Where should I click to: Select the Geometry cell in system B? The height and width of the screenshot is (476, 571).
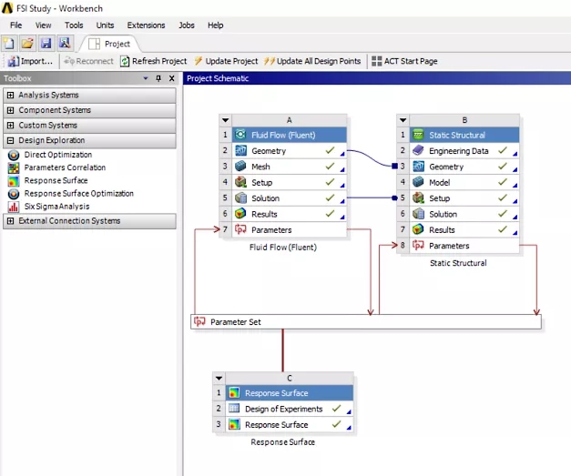(x=464, y=167)
